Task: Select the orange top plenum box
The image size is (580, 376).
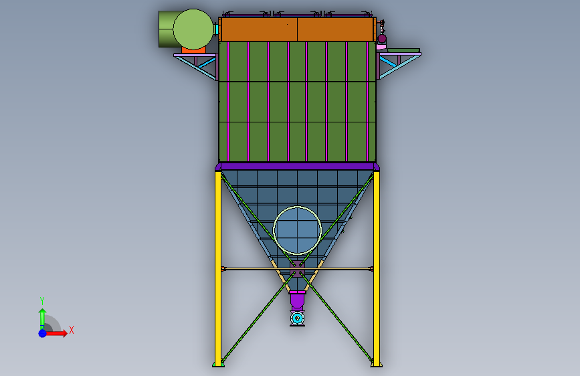Action: [298, 29]
